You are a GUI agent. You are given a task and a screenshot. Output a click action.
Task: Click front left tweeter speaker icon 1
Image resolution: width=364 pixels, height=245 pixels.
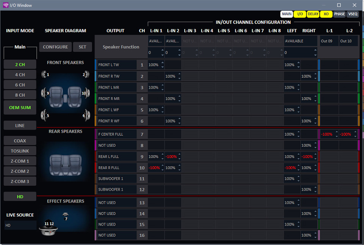pyautogui.click(x=44, y=74)
